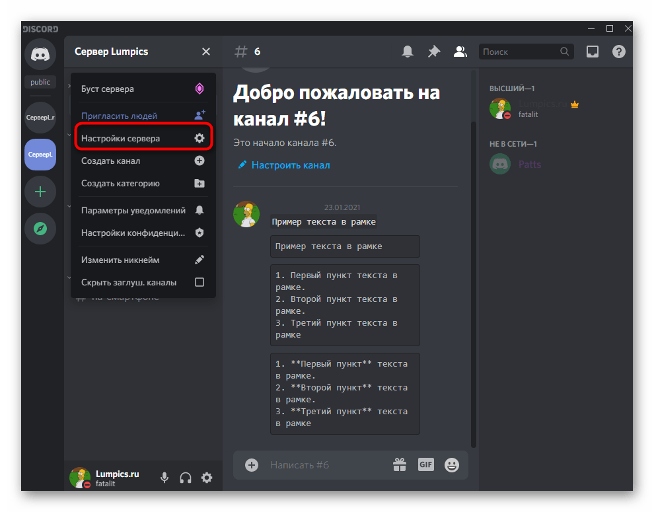Add a server with the plus icon
Image resolution: width=654 pixels, height=512 pixels.
tap(40, 192)
